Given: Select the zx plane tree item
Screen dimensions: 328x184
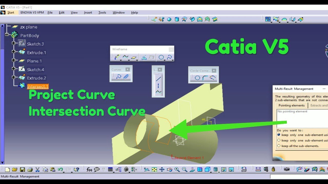Looking at the screenshot, I should (x=29, y=27).
